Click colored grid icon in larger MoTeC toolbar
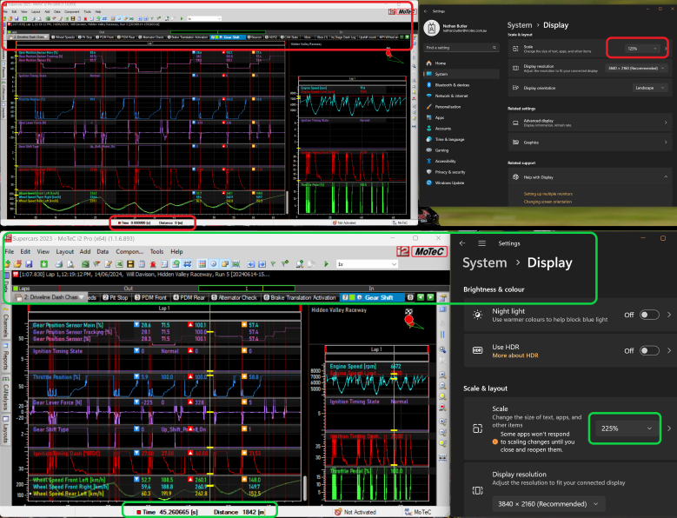 pos(202,263)
